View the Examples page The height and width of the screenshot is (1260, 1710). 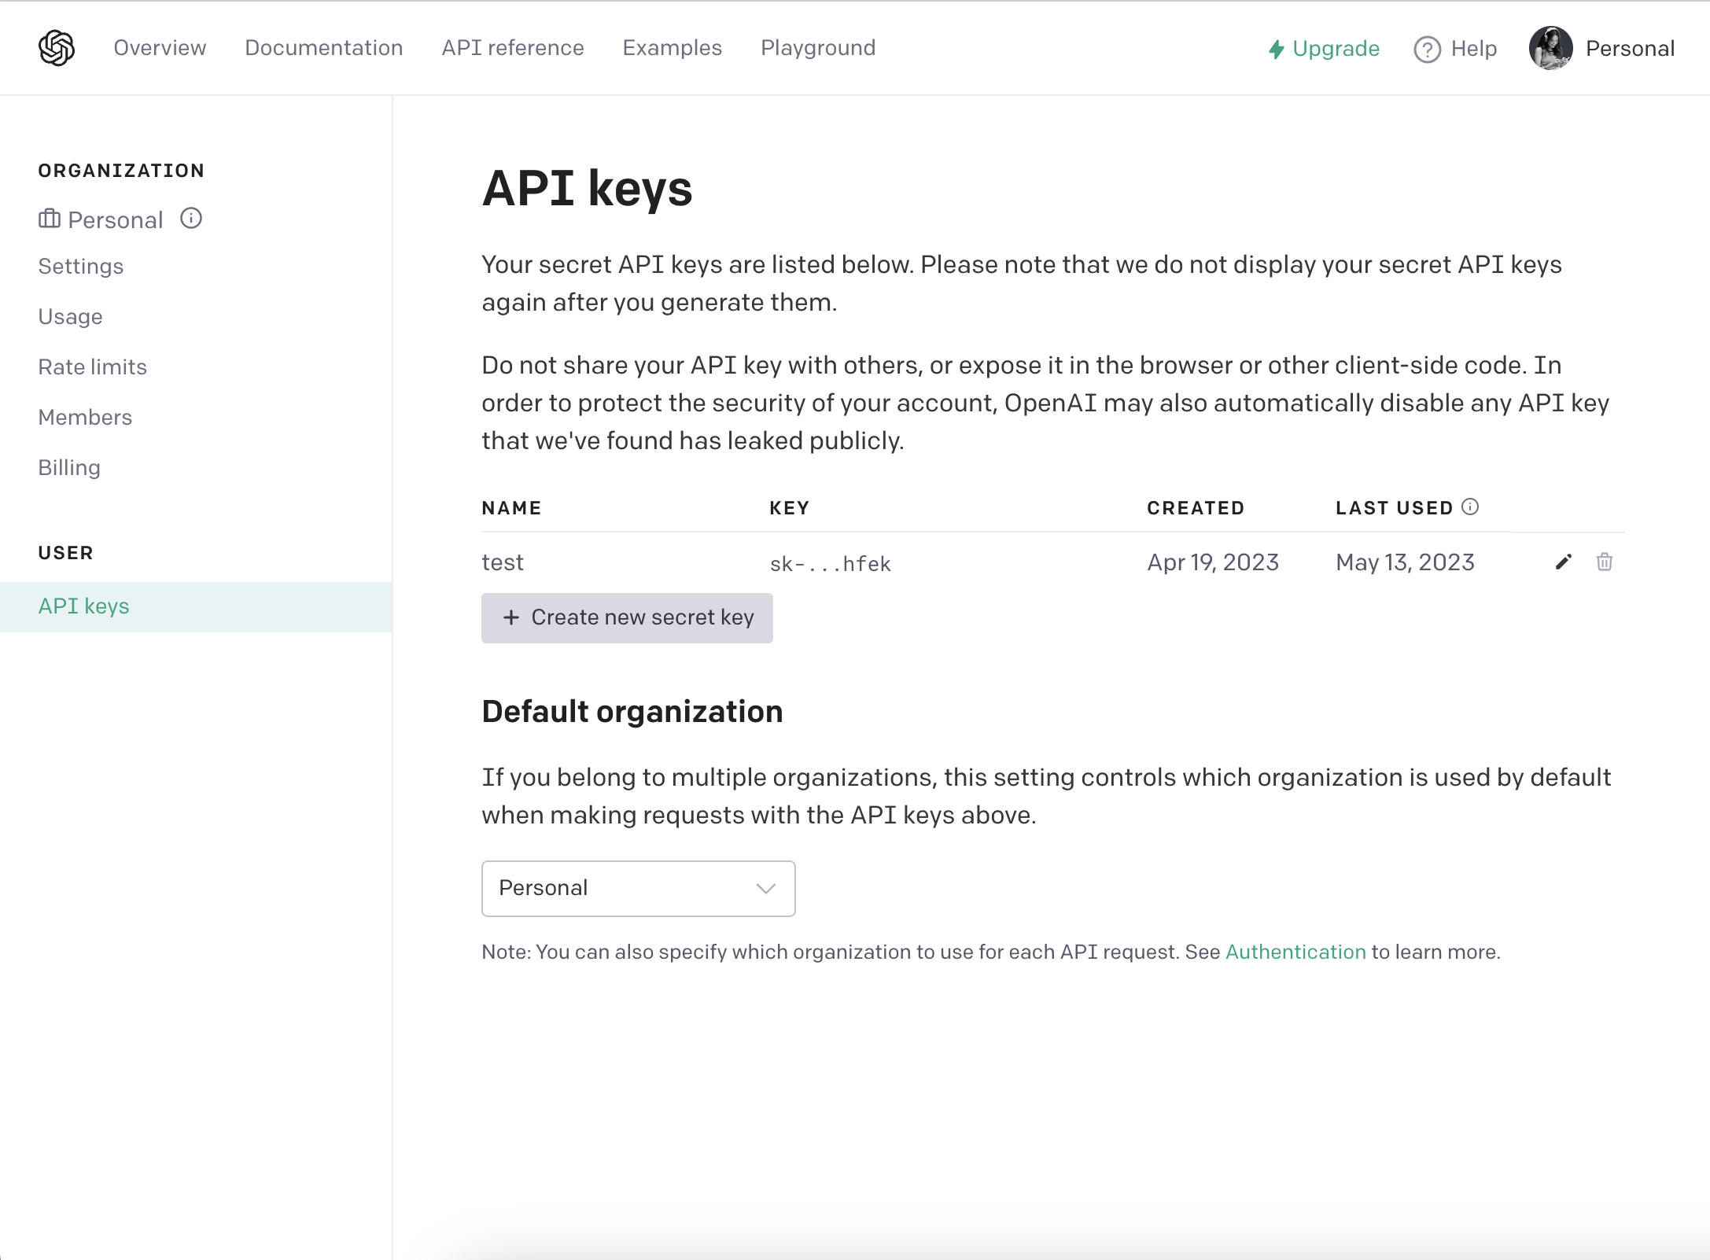673,48
